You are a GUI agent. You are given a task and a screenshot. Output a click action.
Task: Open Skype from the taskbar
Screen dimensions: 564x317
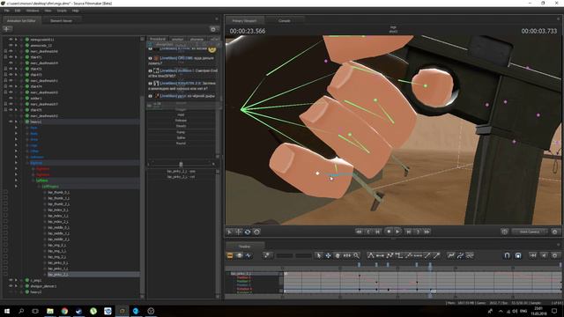pos(136,311)
